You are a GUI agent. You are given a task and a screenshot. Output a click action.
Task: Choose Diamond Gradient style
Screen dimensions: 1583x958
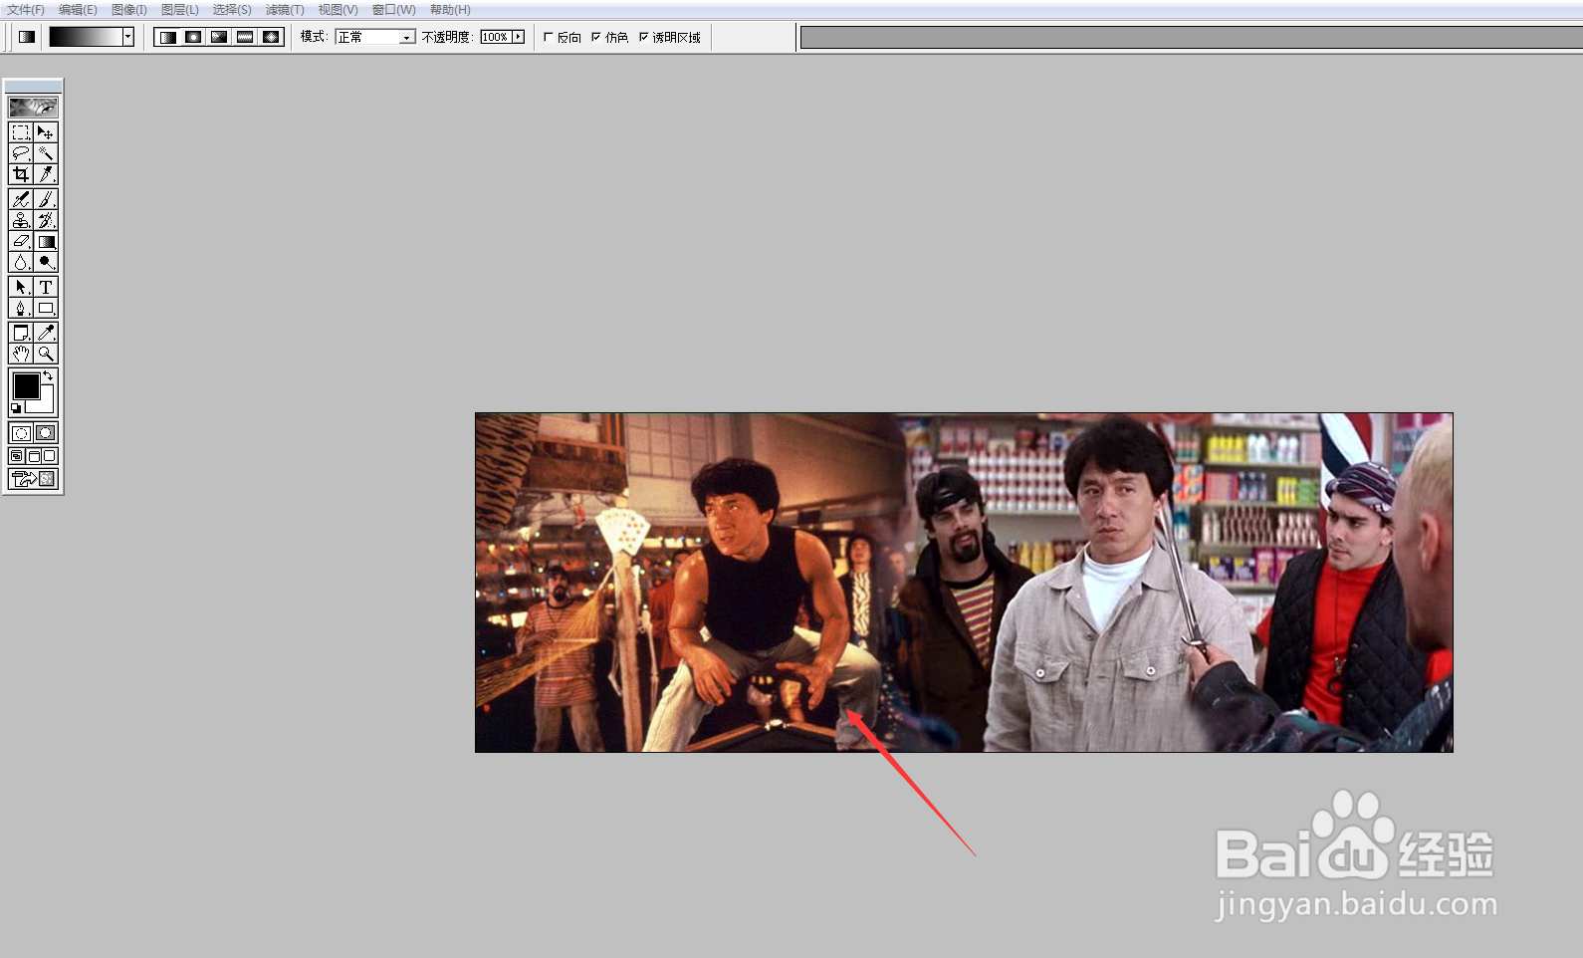[272, 37]
